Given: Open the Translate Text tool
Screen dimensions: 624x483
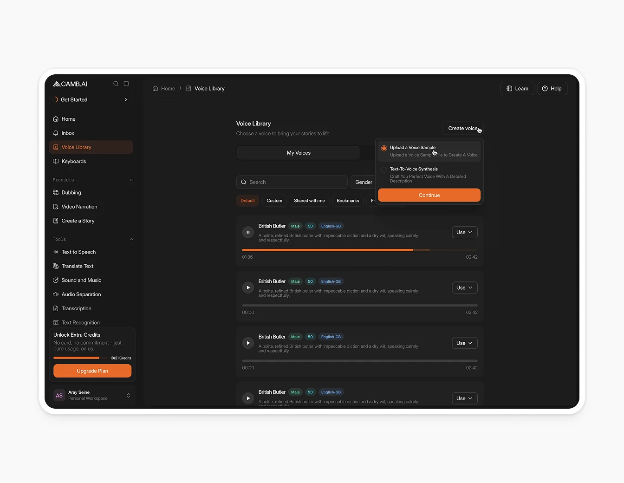Looking at the screenshot, I should tap(78, 266).
